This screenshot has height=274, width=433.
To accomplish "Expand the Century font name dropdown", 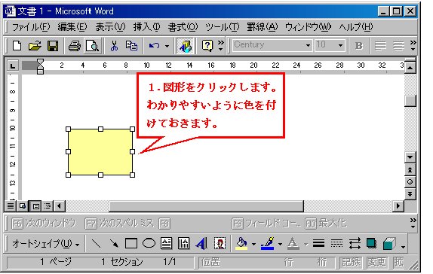I will pos(308,45).
